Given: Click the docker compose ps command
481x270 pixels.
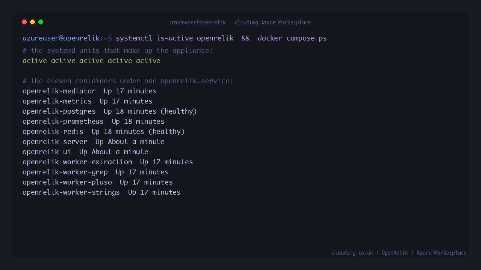Looking at the screenshot, I should [292, 38].
